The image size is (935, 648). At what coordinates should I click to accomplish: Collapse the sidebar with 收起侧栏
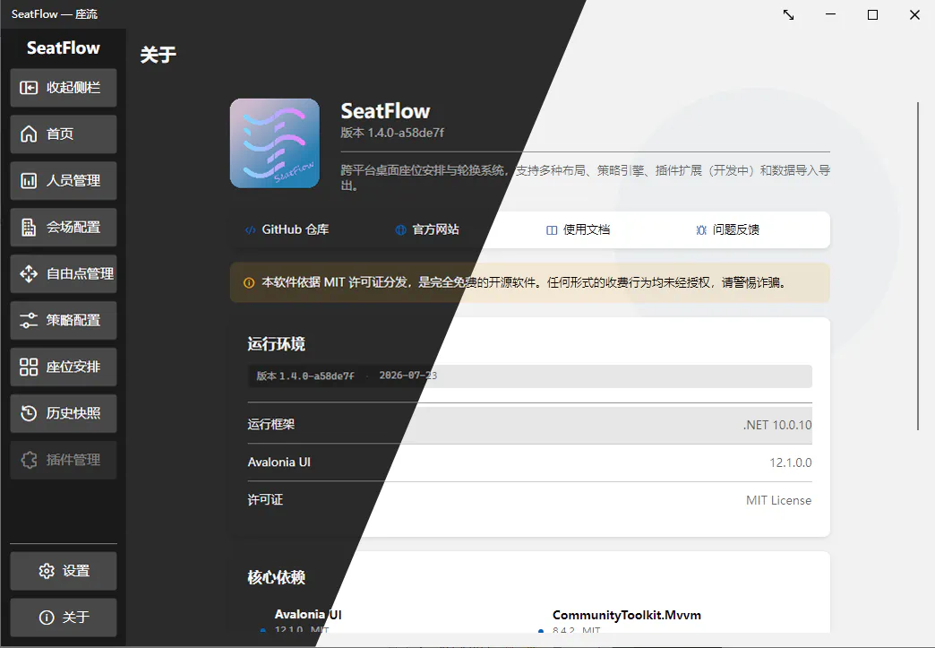tap(64, 88)
